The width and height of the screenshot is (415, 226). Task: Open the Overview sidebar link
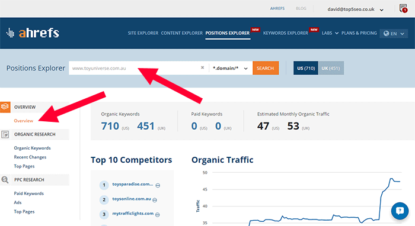[x=24, y=121]
